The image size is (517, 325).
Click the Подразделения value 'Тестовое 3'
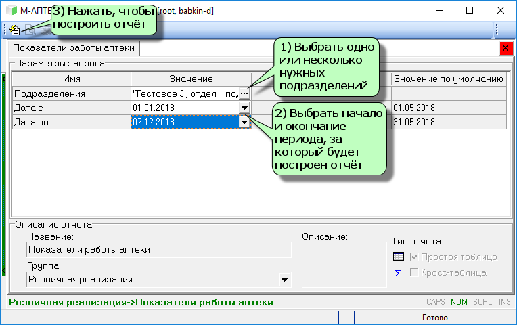tap(185, 93)
